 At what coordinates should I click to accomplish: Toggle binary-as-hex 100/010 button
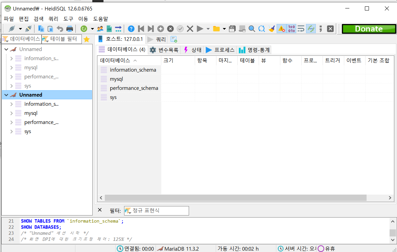(291, 29)
